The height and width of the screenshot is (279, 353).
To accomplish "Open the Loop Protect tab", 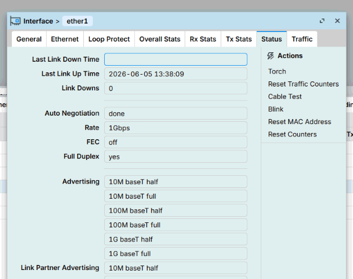I will (109, 39).
